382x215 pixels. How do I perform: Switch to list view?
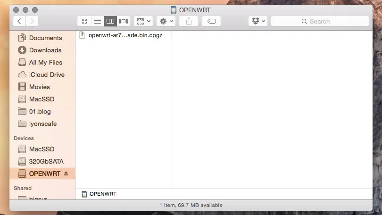coord(98,21)
